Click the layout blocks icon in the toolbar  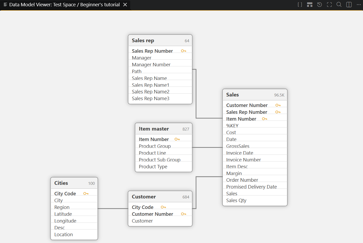310,5
